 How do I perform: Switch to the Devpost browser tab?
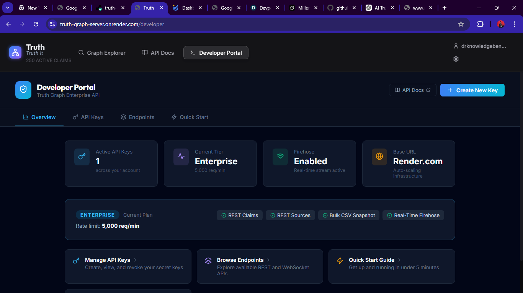pyautogui.click(x=264, y=8)
